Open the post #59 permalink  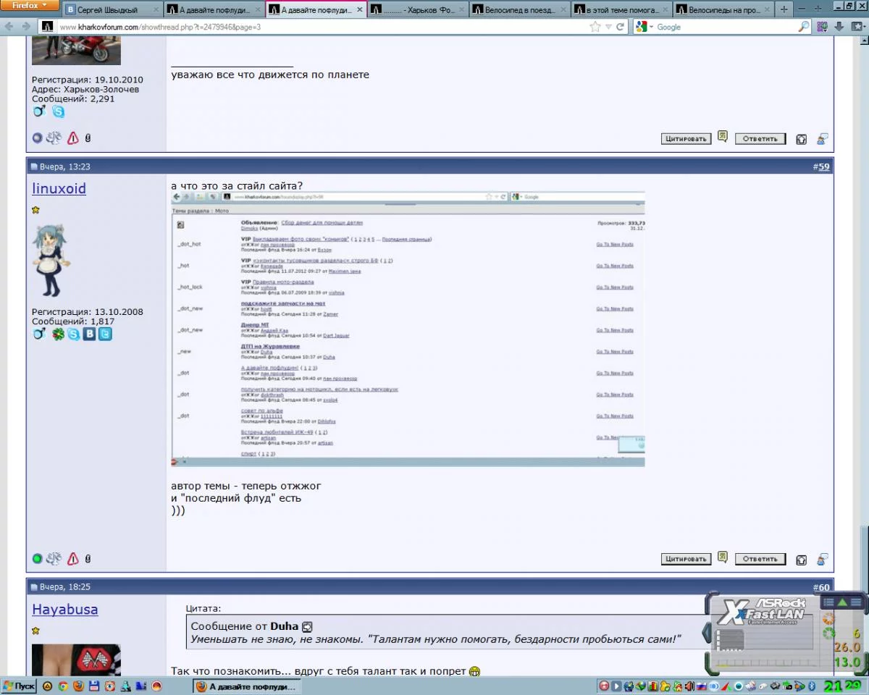[824, 167]
